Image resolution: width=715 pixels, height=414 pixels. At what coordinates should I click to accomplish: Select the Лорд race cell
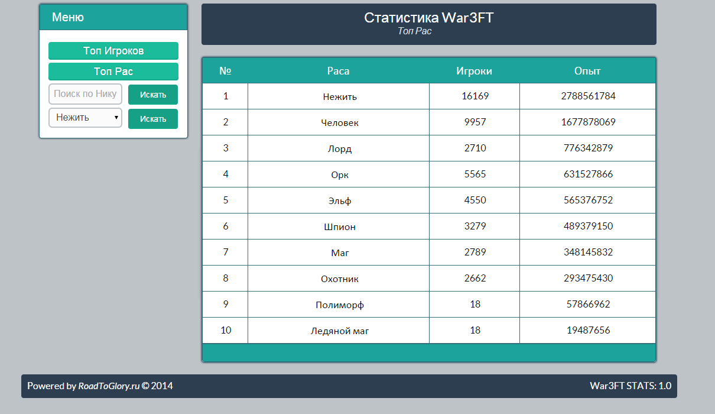(339, 148)
